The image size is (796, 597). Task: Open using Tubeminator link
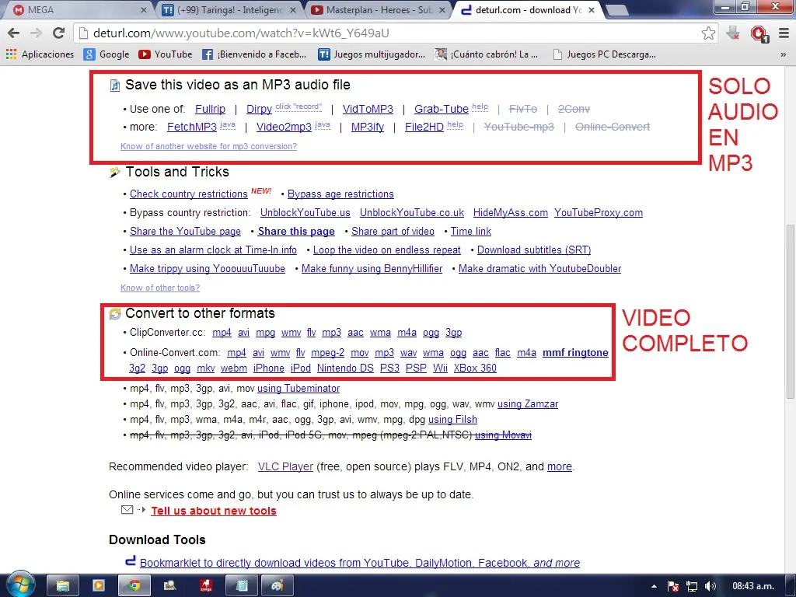click(x=298, y=389)
